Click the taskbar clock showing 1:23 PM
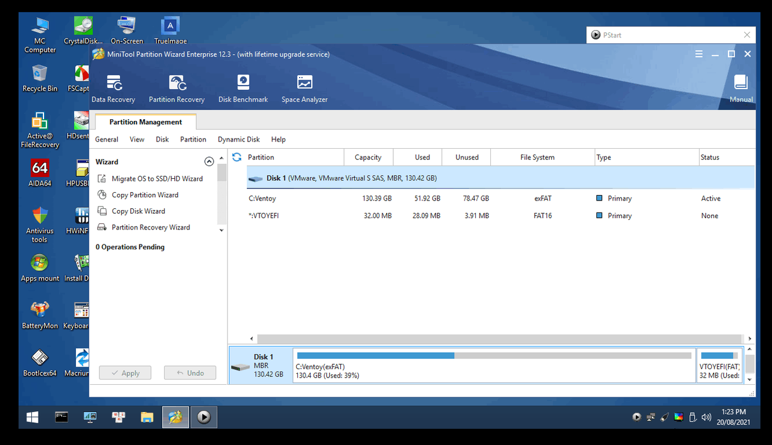 point(734,417)
